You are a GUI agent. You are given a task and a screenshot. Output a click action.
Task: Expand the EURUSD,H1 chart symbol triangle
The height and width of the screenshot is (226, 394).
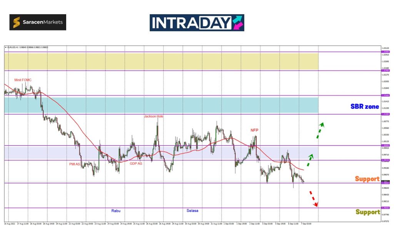click(x=6, y=47)
